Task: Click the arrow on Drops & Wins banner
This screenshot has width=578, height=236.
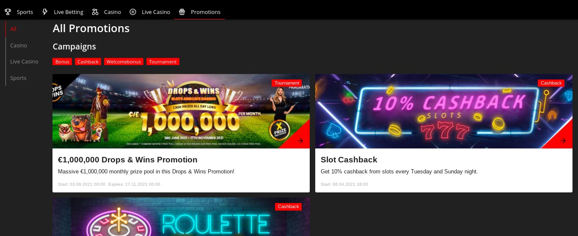Action: pos(300,141)
